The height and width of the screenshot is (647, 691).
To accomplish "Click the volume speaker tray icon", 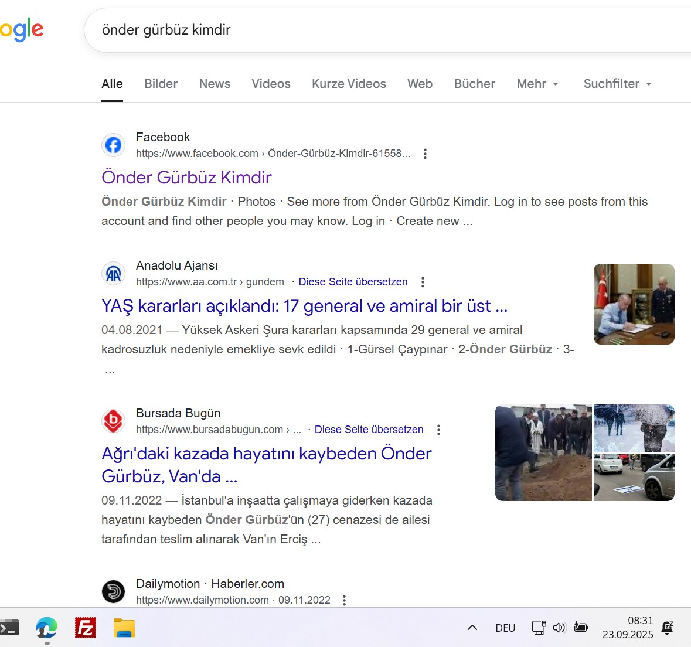I will point(559,628).
